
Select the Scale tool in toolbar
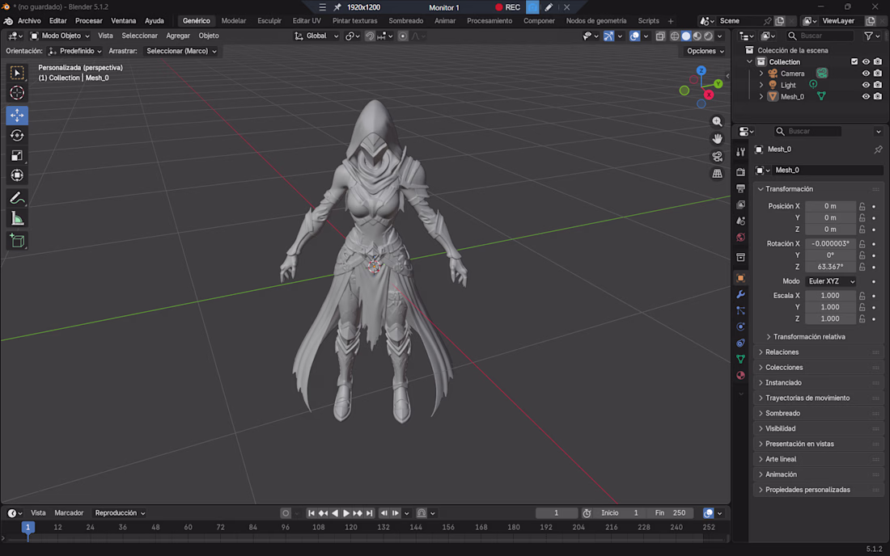pyautogui.click(x=17, y=155)
